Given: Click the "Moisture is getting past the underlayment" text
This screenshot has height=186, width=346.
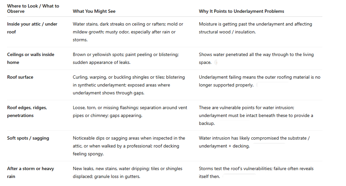Looking at the screenshot, I should tap(256, 28).
